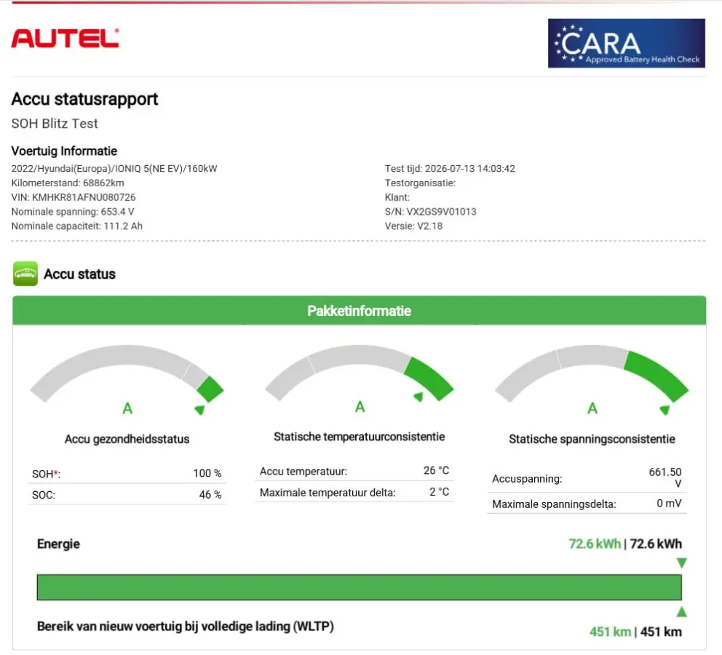722x655 pixels.
Task: Click the black '451 km' range value
Action: click(x=661, y=632)
